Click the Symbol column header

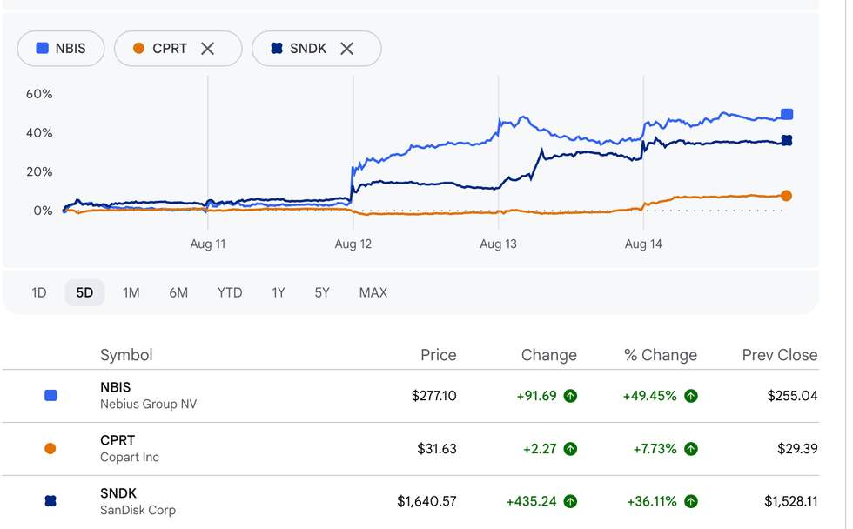(126, 355)
